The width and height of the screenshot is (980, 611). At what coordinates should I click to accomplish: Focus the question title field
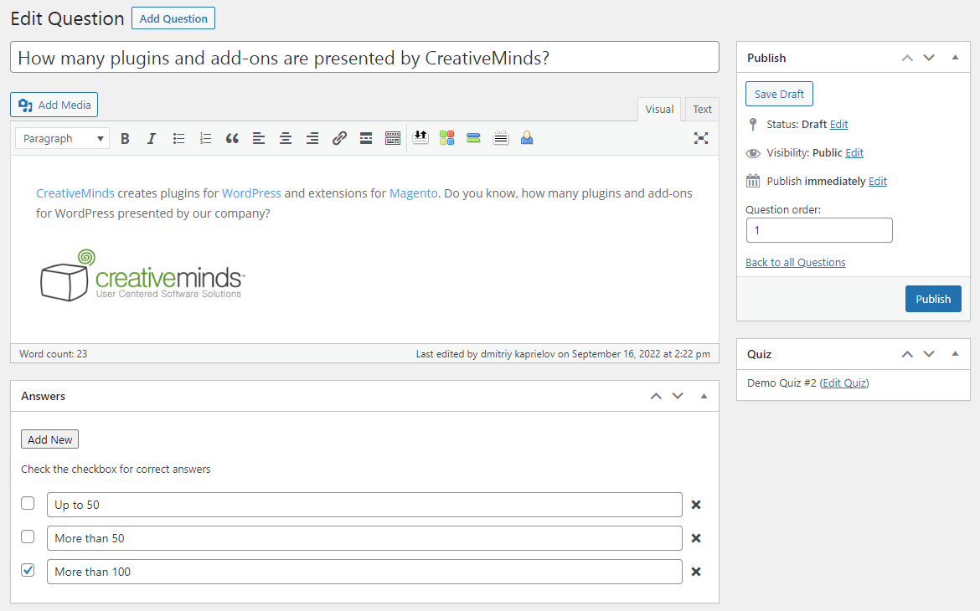tap(364, 58)
